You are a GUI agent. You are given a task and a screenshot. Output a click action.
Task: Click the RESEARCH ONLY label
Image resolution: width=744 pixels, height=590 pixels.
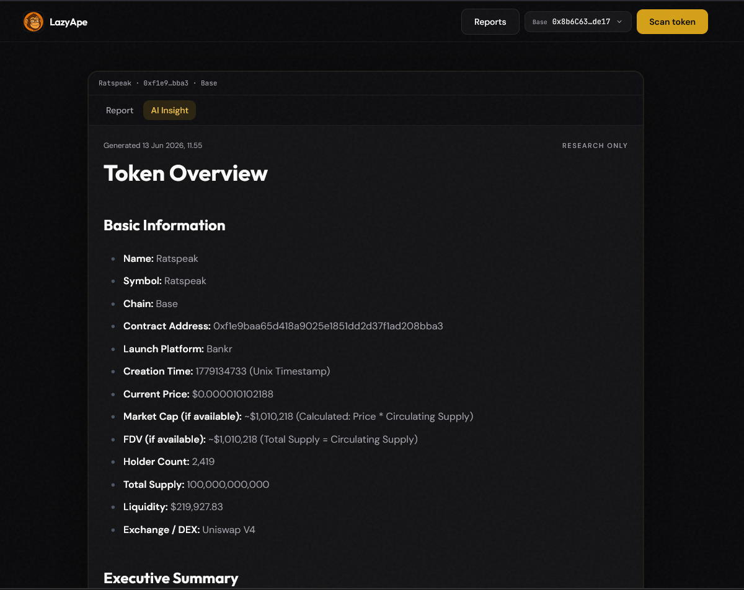click(595, 145)
